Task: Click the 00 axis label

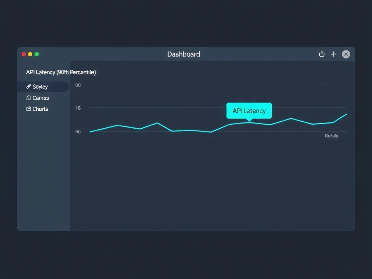Action: [78, 85]
